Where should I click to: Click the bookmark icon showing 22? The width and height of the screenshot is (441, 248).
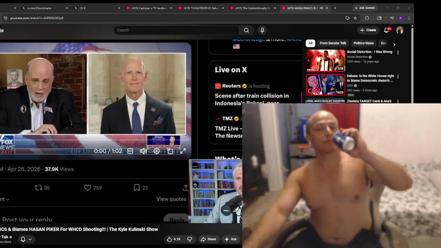point(137,188)
